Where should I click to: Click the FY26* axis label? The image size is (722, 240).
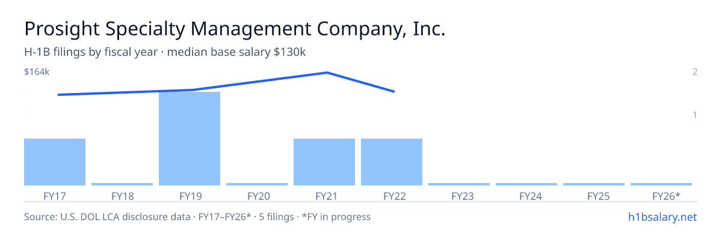(x=666, y=196)
